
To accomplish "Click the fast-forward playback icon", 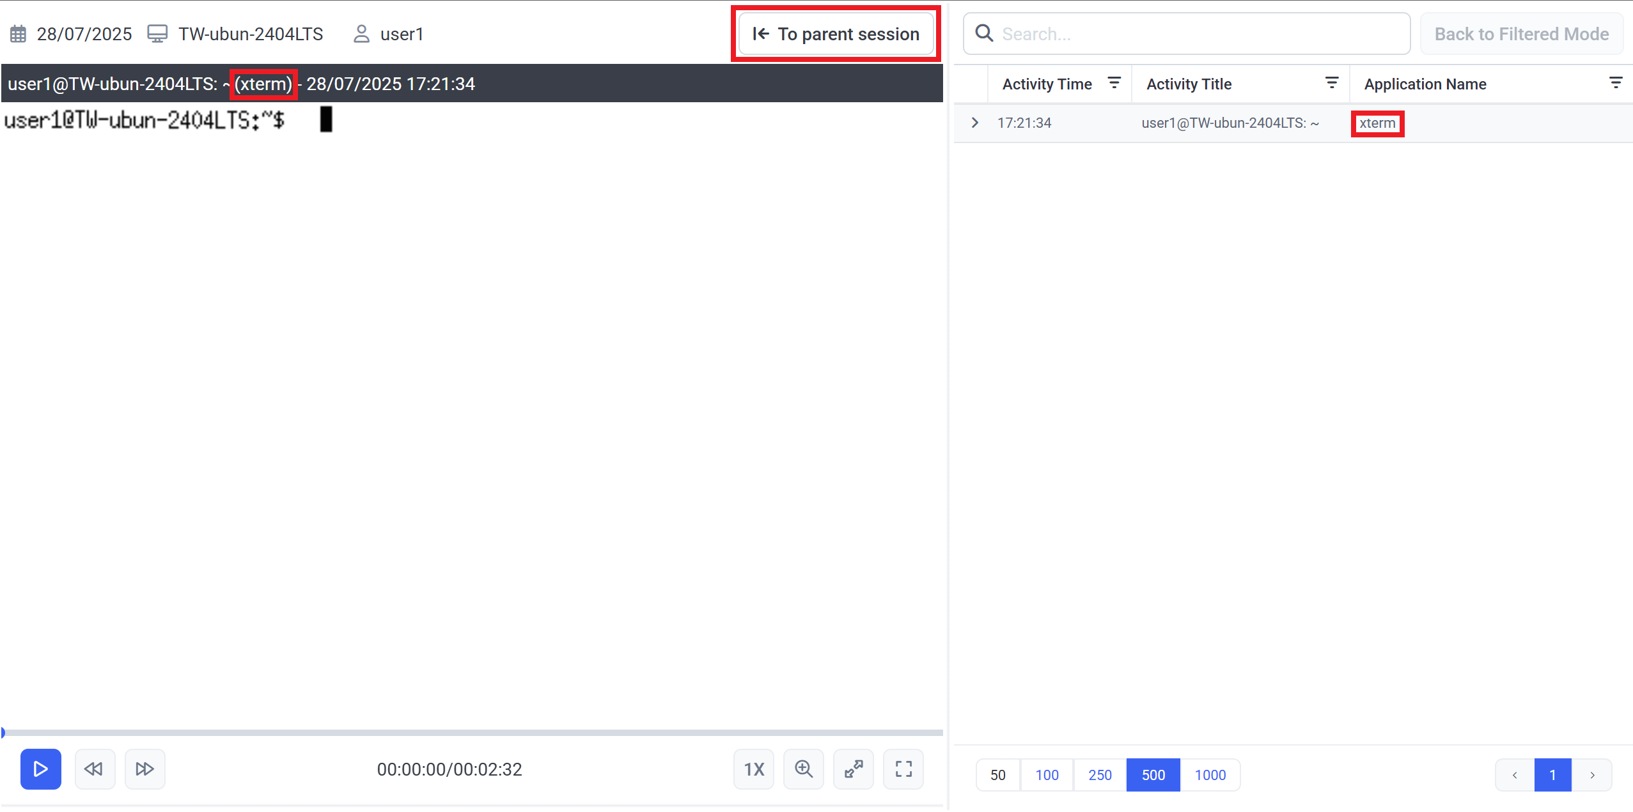I will 145,769.
